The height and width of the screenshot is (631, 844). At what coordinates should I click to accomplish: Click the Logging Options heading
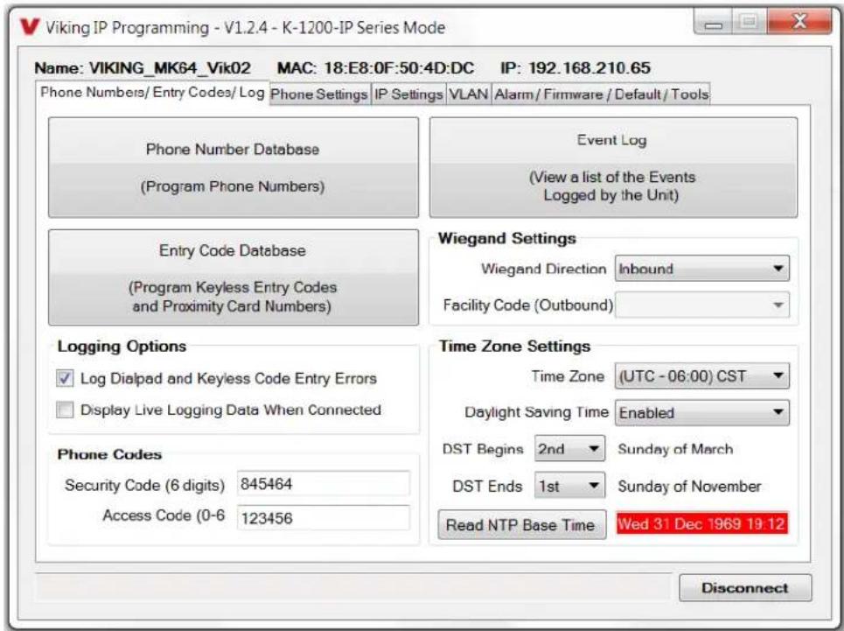(x=122, y=346)
